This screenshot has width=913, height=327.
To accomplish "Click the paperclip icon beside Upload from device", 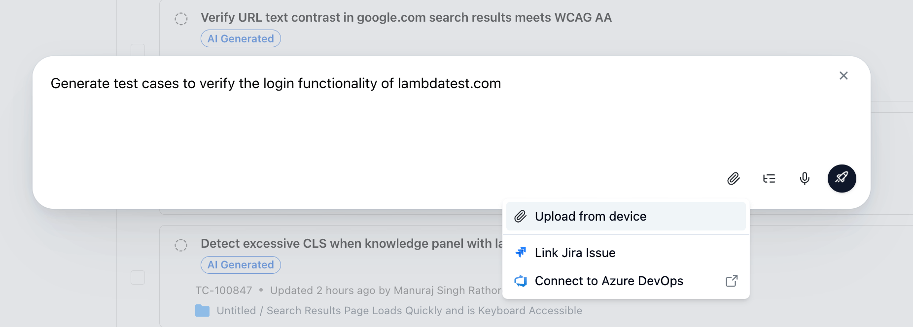I will pos(521,216).
